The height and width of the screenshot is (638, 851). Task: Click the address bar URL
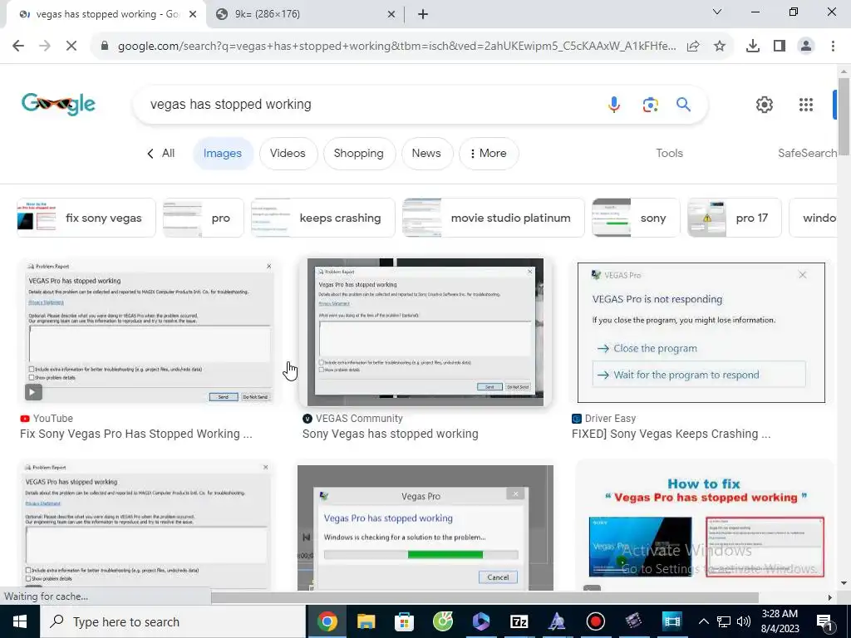coord(396,47)
